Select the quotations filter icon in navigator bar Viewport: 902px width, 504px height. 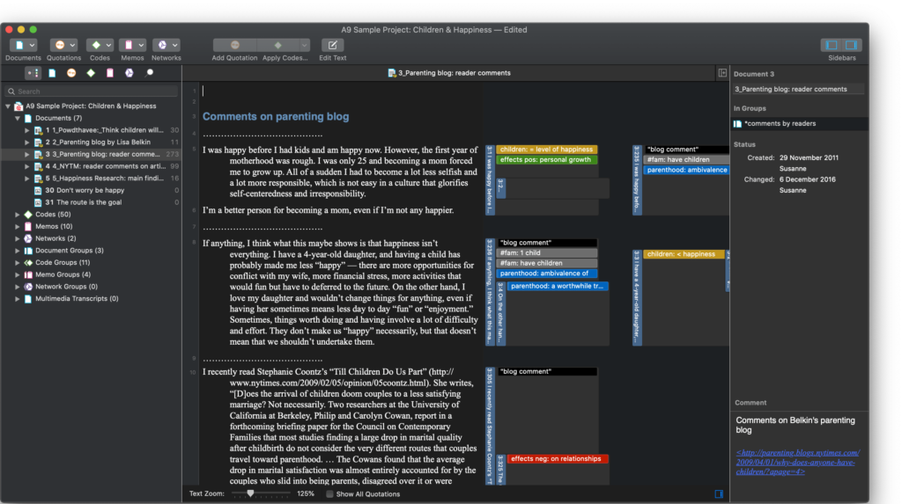pos(70,73)
